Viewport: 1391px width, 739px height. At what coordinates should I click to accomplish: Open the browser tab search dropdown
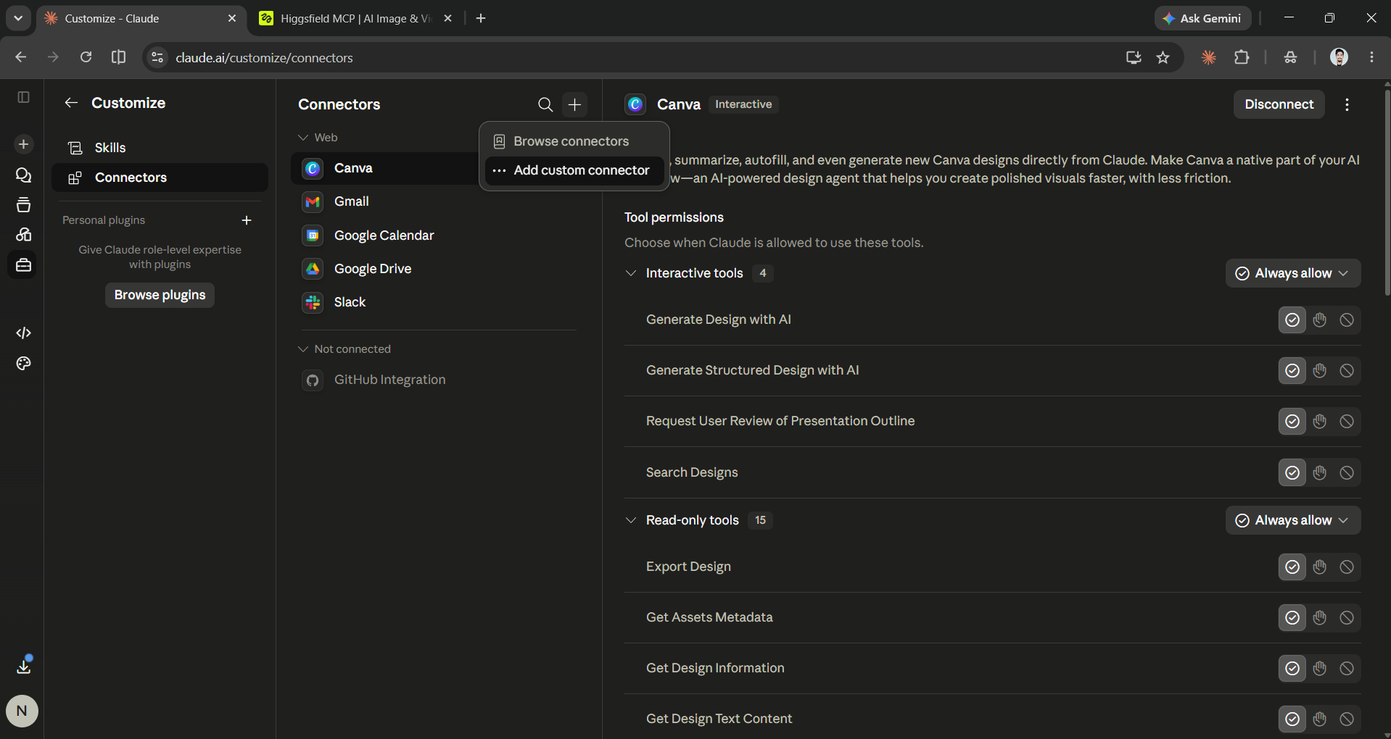pyautogui.click(x=18, y=18)
